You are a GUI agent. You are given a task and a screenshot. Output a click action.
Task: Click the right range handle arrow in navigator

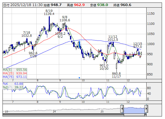[x=146, y=109]
